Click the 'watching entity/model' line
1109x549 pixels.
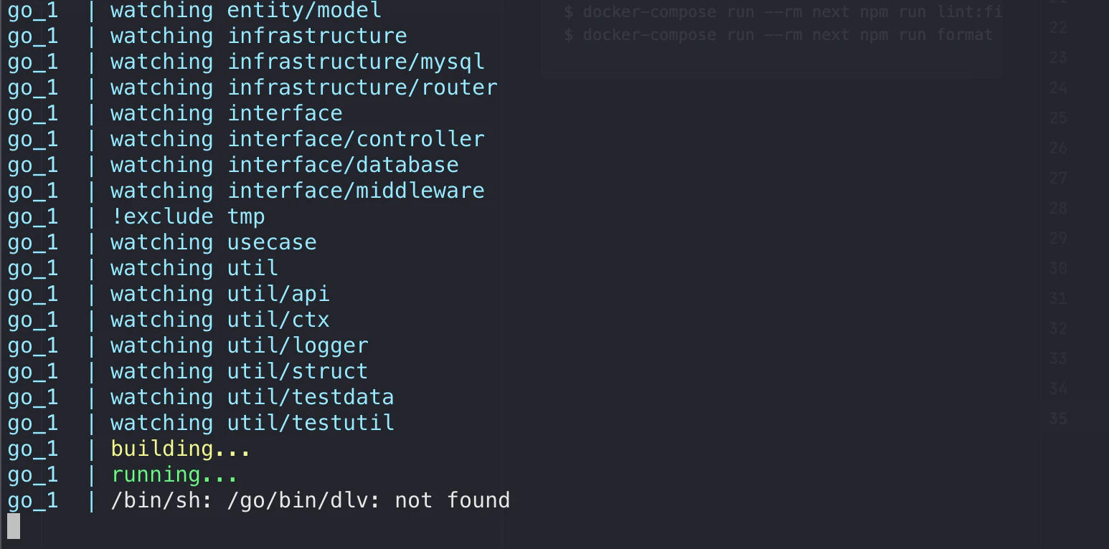tap(246, 11)
